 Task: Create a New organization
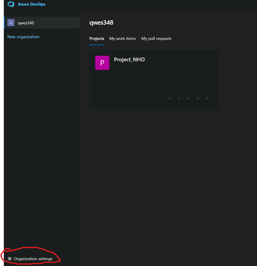(x=23, y=37)
